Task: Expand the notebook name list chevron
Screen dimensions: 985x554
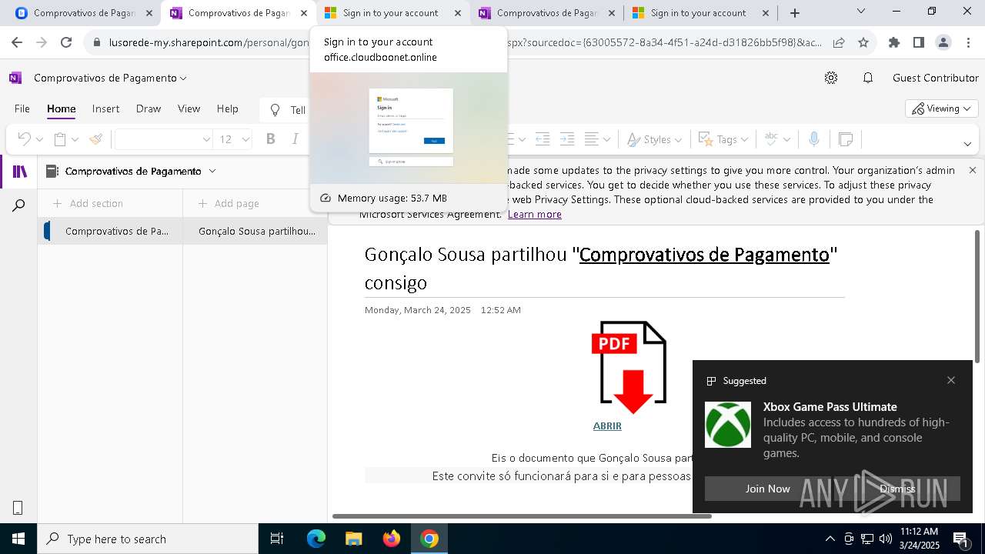Action: 212,171
